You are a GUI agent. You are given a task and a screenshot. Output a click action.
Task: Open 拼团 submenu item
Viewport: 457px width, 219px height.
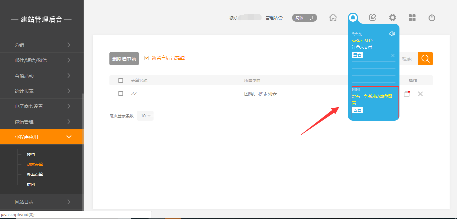click(31, 185)
